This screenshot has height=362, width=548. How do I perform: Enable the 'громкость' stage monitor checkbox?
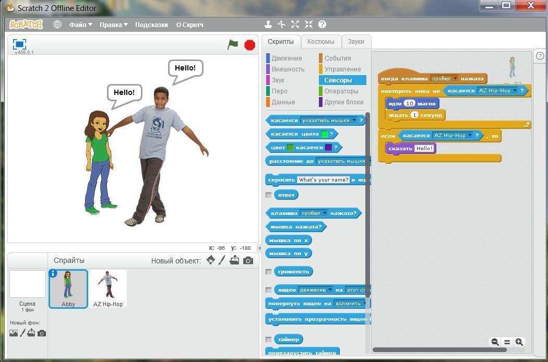(x=268, y=271)
